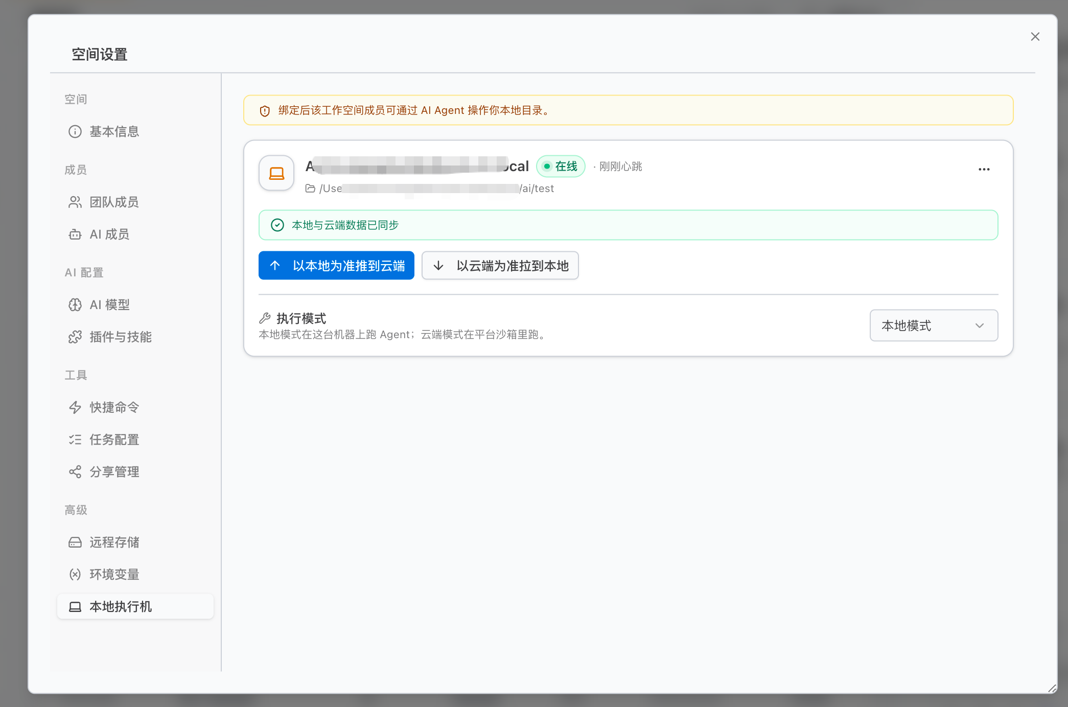1068x707 pixels.
Task: Open 基本信息 settings via info icon
Action: click(76, 131)
